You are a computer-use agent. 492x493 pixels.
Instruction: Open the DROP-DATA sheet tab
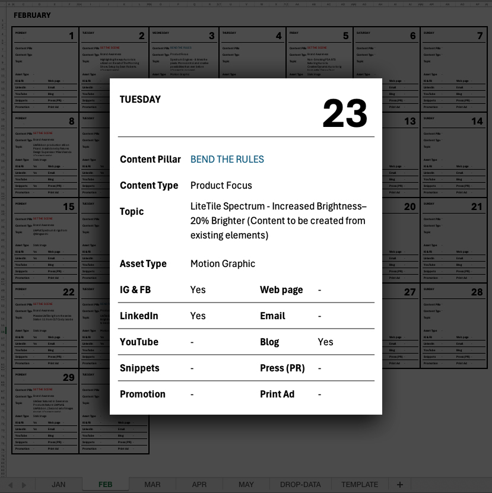tap(300, 485)
